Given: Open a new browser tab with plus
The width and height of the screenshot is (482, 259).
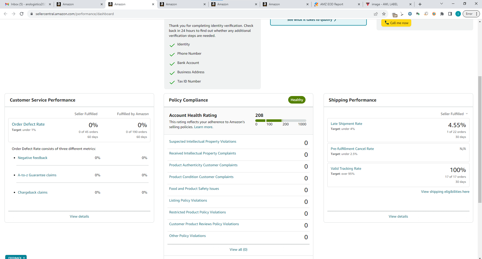Looking at the screenshot, I should (x=420, y=4).
